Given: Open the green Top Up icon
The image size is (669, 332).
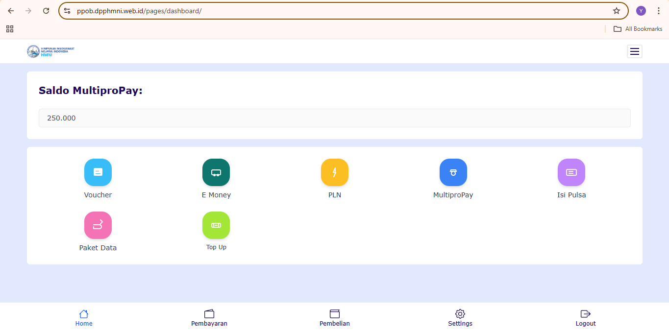Looking at the screenshot, I should pyautogui.click(x=216, y=225).
